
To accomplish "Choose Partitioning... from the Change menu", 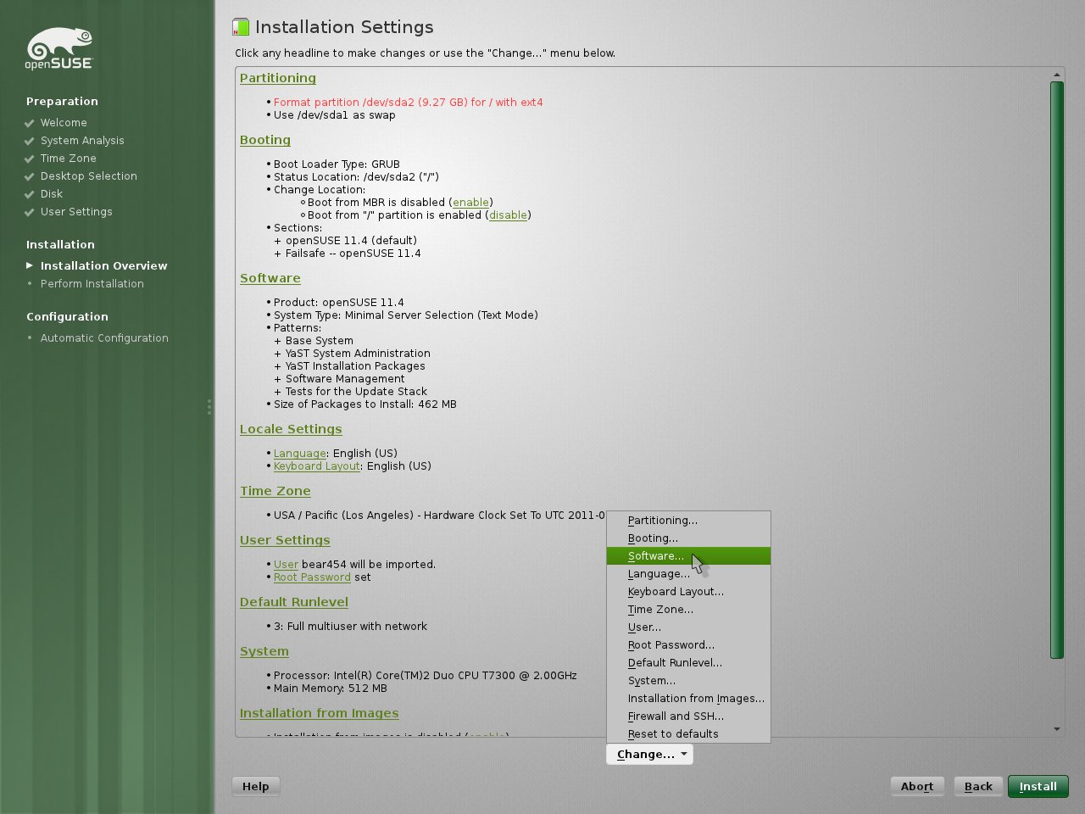I will tap(688, 521).
